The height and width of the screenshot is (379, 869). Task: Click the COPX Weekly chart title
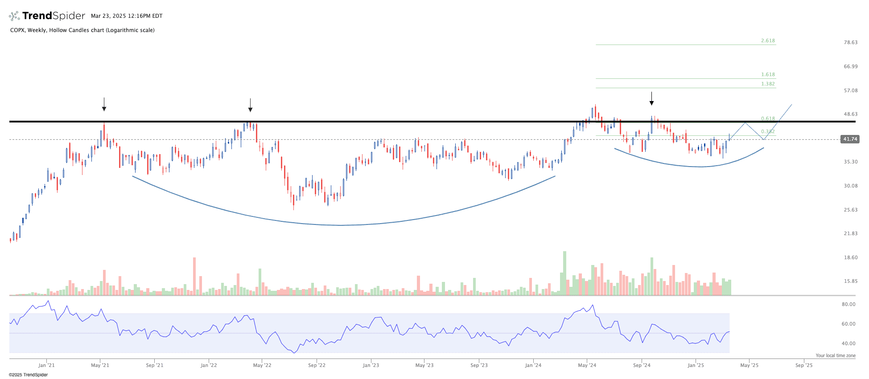(x=82, y=30)
